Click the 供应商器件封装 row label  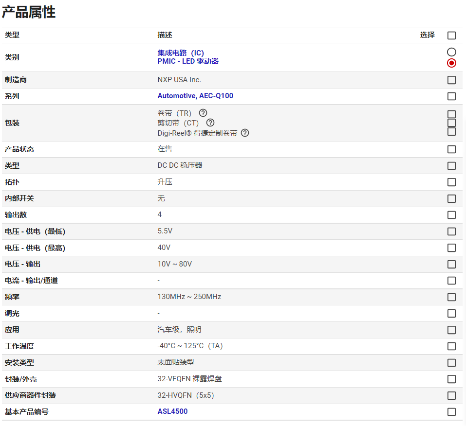[30, 395]
